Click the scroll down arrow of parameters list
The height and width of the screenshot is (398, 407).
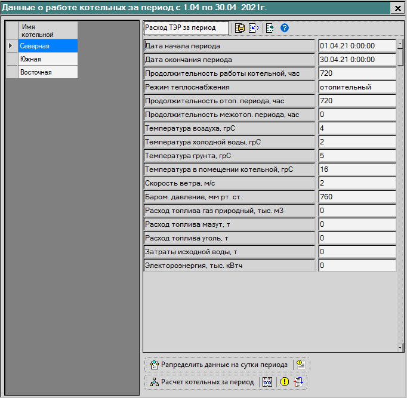[x=400, y=347]
